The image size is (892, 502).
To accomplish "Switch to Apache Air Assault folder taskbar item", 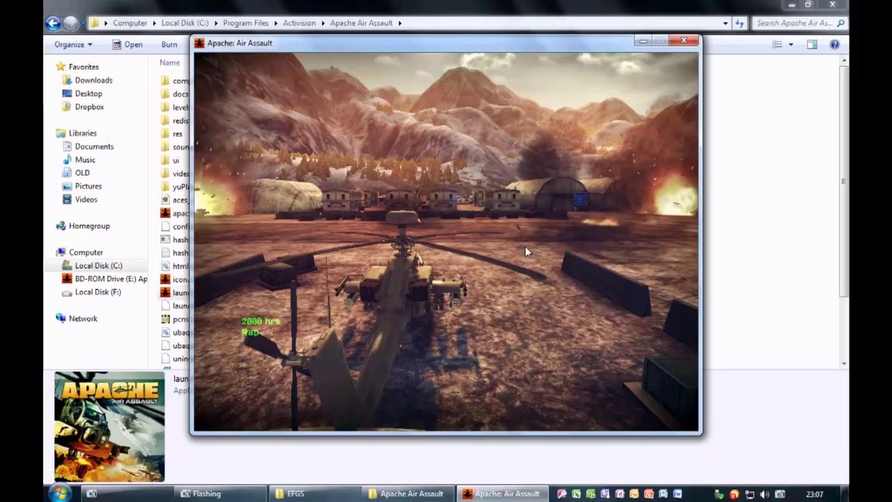I will coord(408,494).
